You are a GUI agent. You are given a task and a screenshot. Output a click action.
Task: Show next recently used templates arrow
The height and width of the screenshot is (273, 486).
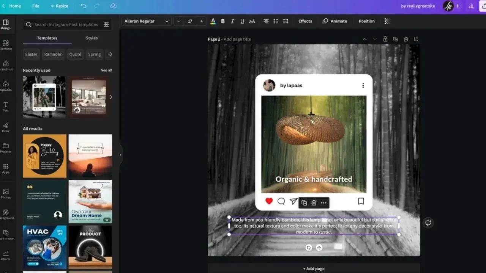click(110, 97)
